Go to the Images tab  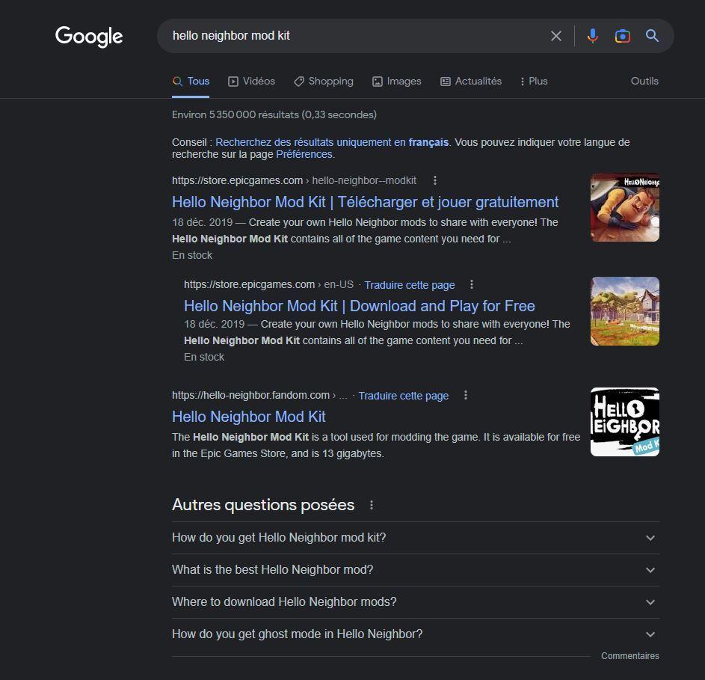coord(396,82)
